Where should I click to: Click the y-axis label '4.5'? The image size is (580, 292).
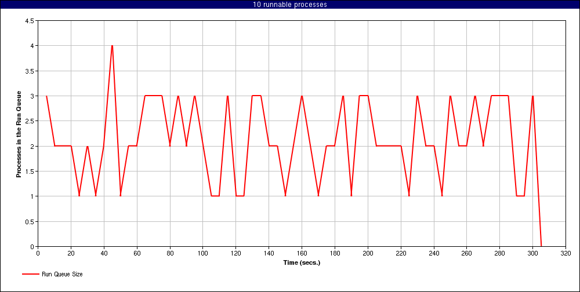(30, 21)
